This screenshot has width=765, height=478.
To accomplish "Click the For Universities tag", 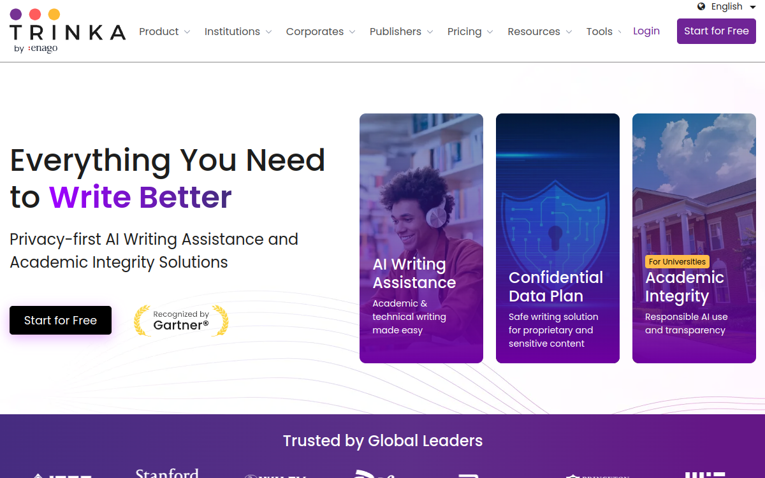I will point(677,262).
